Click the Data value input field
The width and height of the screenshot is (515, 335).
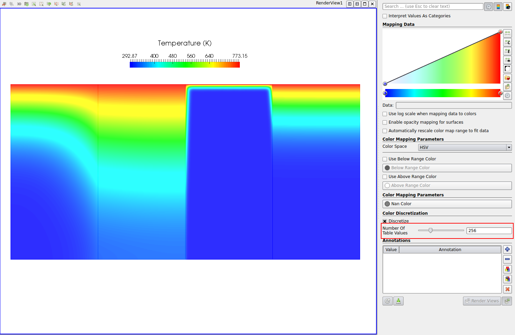tap(454, 105)
